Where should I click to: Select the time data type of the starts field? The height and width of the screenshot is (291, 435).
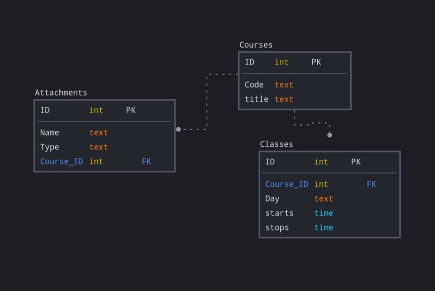click(x=323, y=213)
